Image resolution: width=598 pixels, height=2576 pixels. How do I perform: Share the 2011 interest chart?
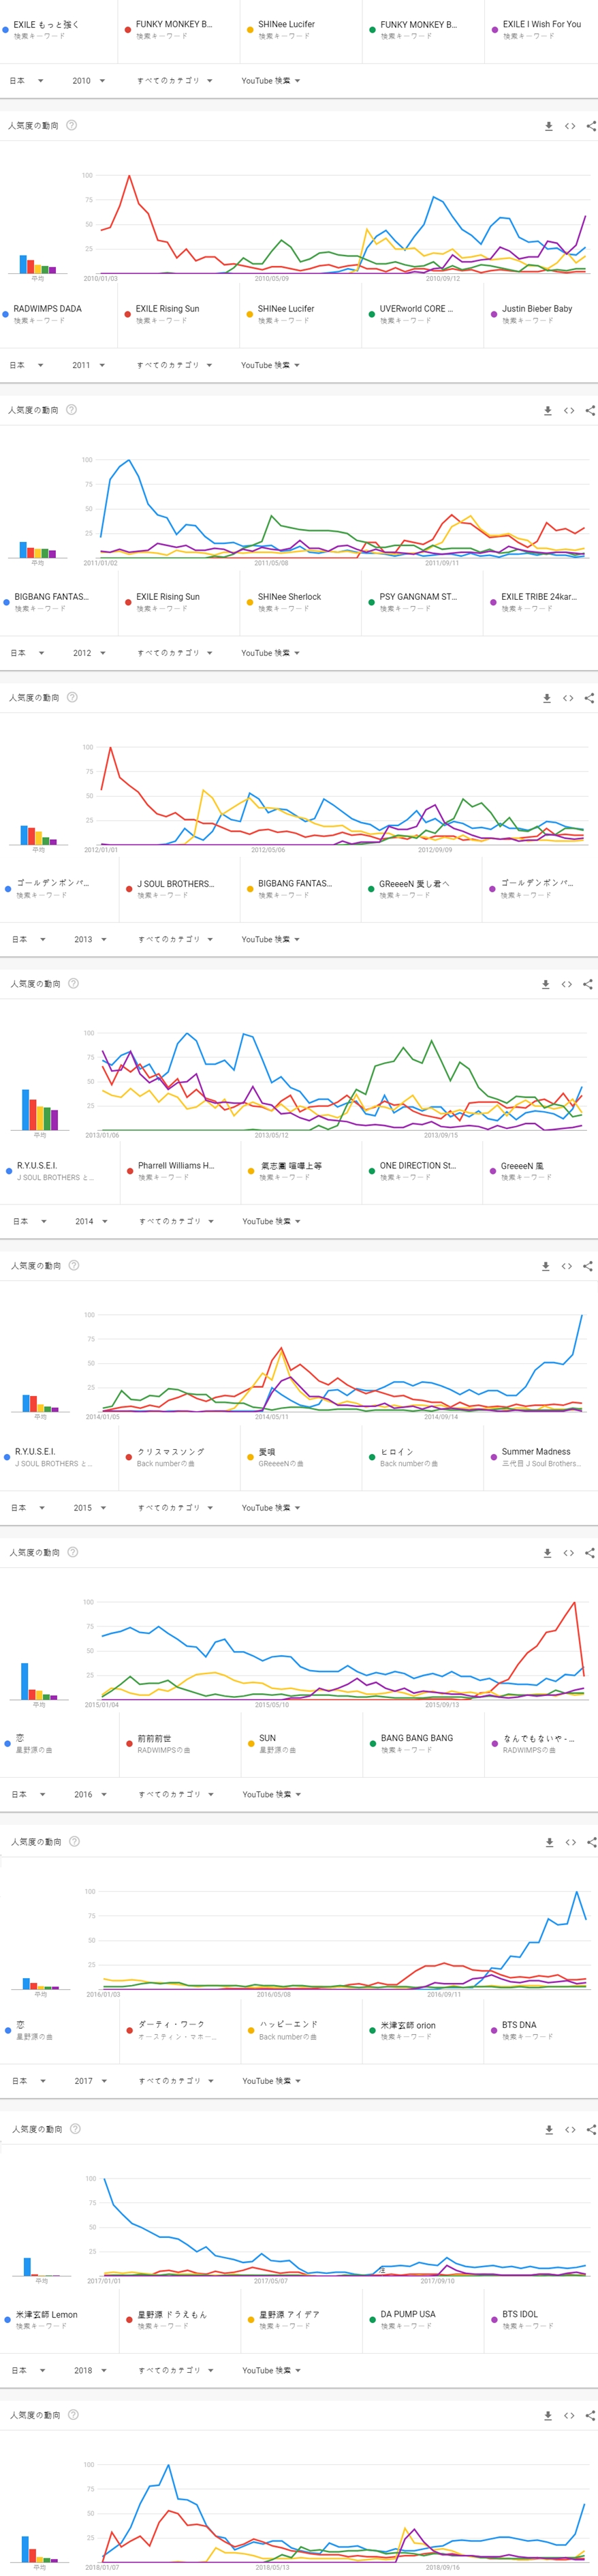click(x=590, y=410)
